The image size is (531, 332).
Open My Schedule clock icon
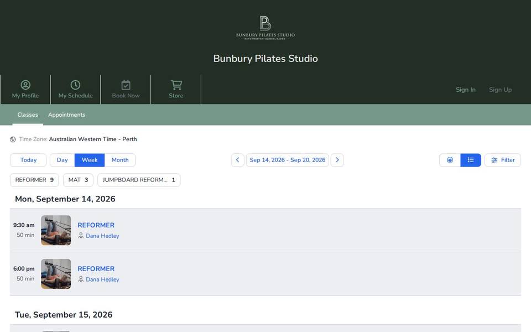[75, 85]
